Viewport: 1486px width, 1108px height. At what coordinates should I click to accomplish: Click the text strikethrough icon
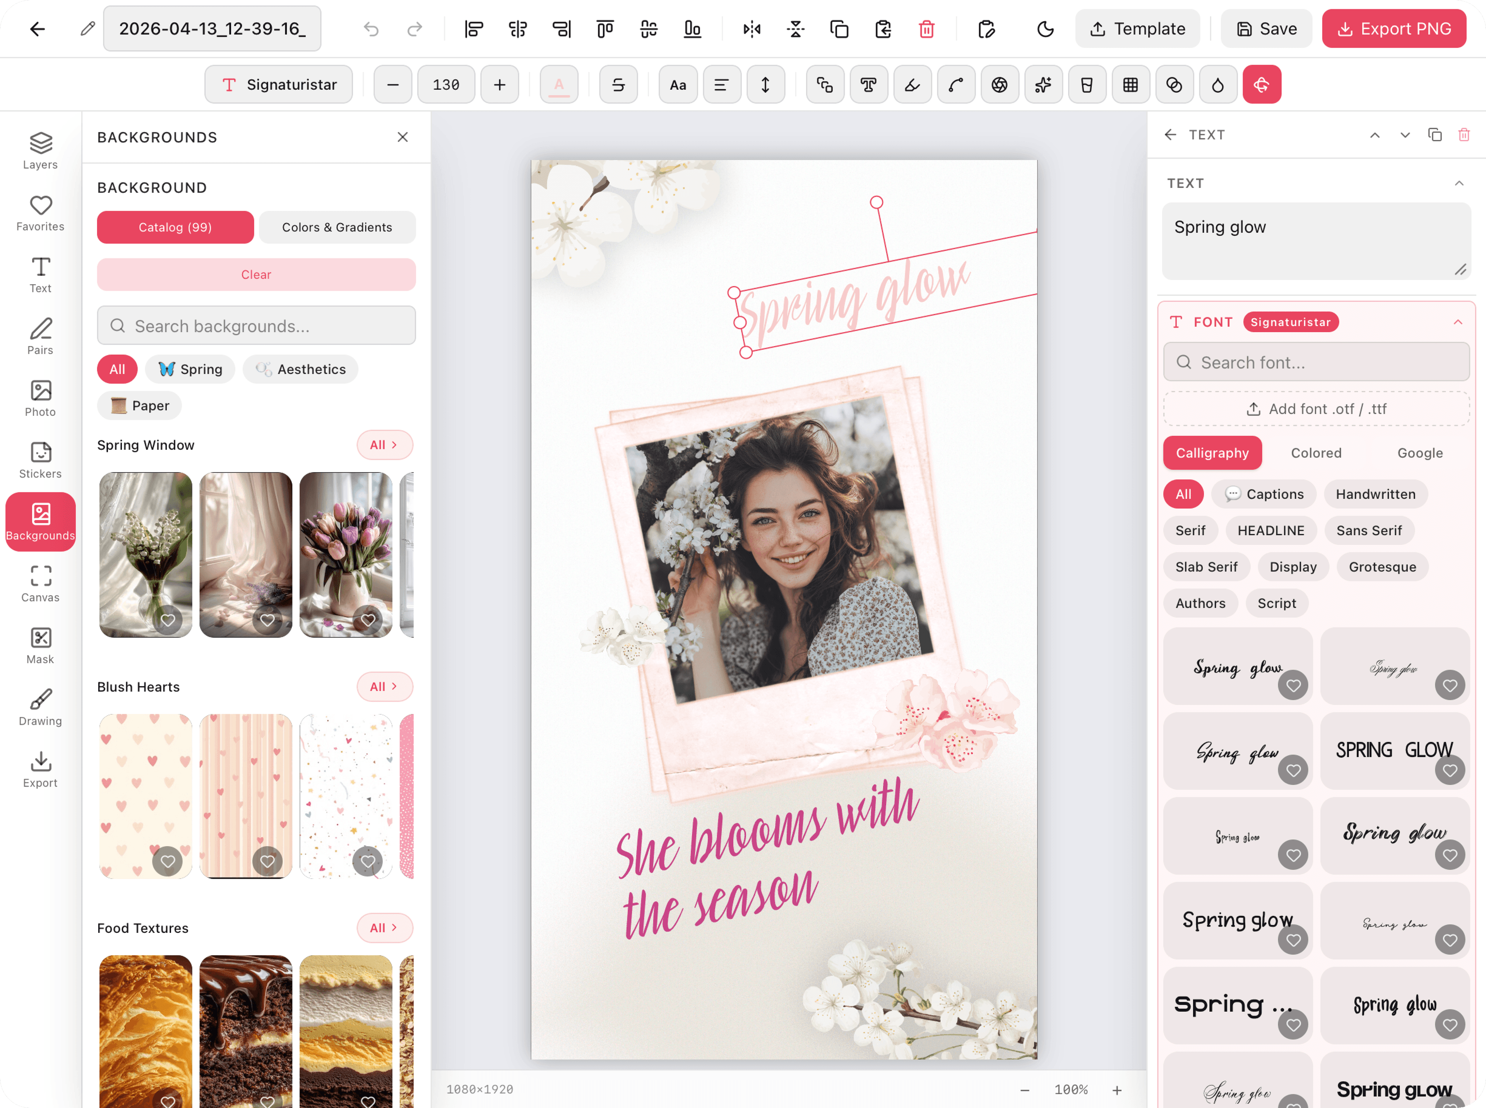pos(618,85)
